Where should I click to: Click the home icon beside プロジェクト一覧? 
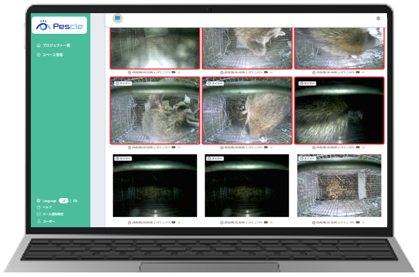coord(38,45)
